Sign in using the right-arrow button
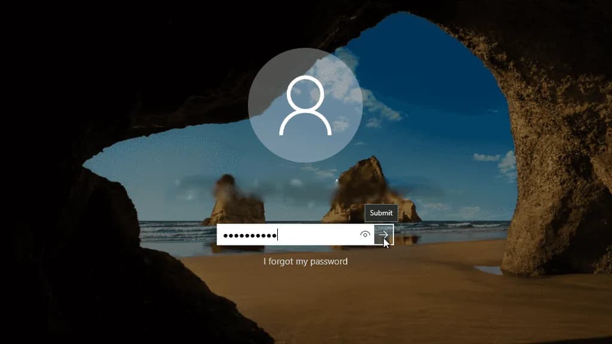 384,235
